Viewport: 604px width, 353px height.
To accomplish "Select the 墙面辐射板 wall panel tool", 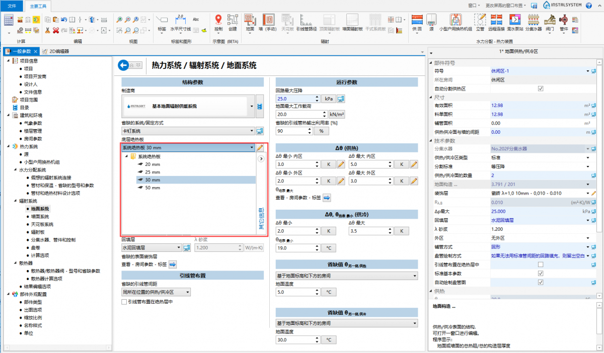I will 352,21.
